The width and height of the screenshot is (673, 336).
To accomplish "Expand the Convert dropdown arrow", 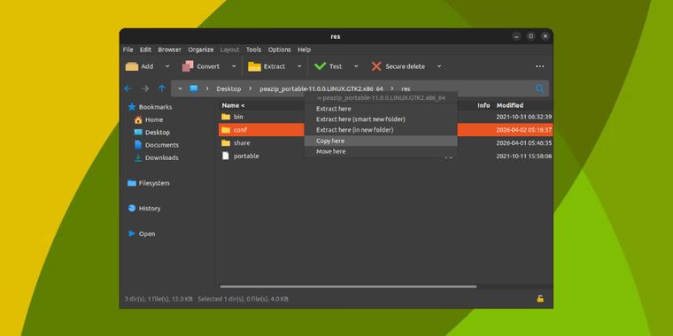I will [234, 66].
